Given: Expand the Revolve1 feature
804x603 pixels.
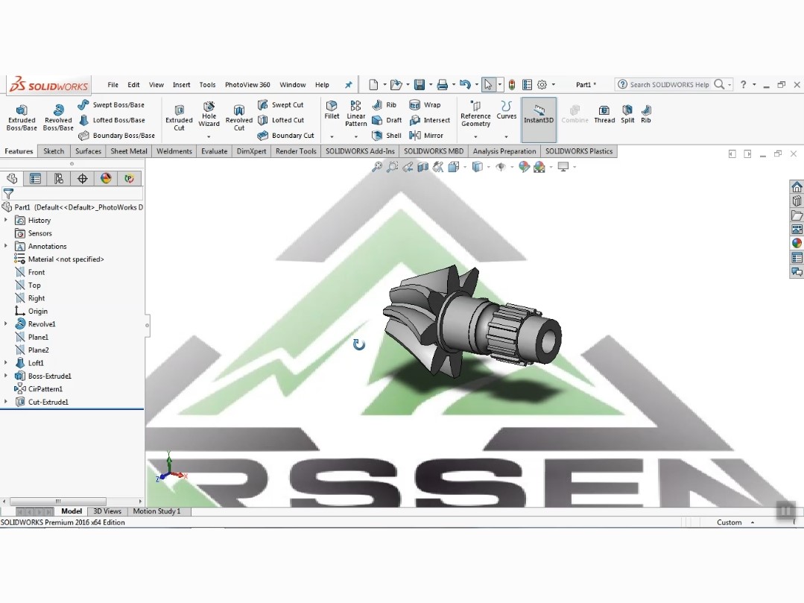Looking at the screenshot, I should tap(6, 324).
